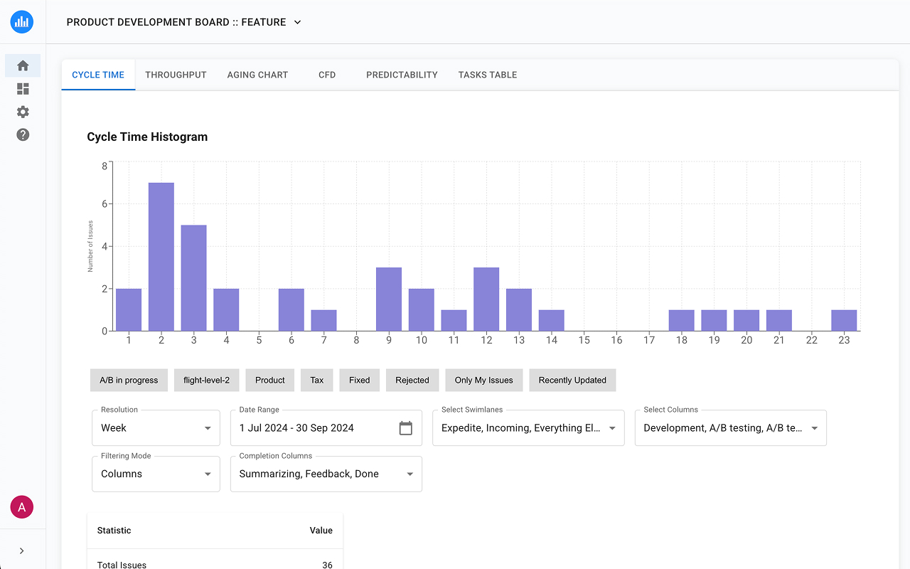Toggle the flight-level-2 filter chip
The width and height of the screenshot is (910, 569).
[x=206, y=380]
